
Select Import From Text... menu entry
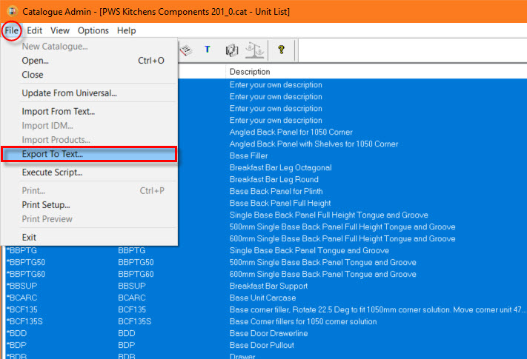(x=90, y=111)
